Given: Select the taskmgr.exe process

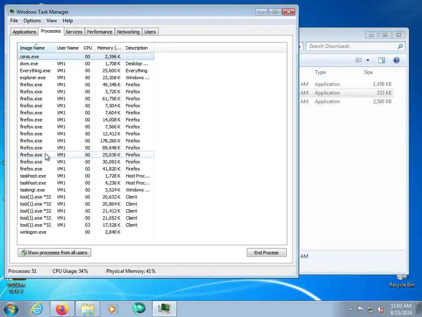Looking at the screenshot, I should 86,190.
